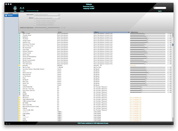Toggle Combine Multiple CD Albums checkbox
Screen dimensions: 178x131
pyautogui.click(x=35, y=25)
